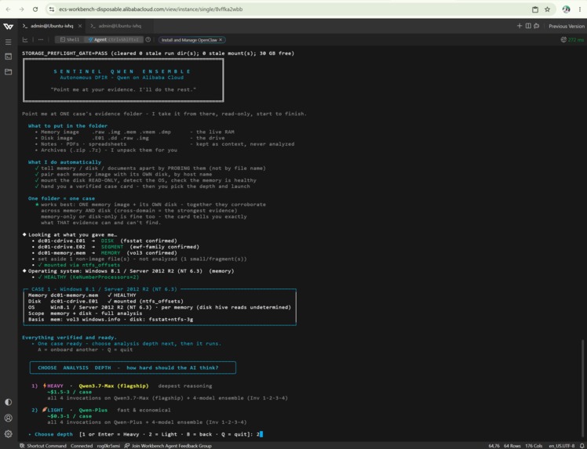Image resolution: width=587 pixels, height=449 pixels.
Task: Reload the browser page
Action: pyautogui.click(x=35, y=9)
